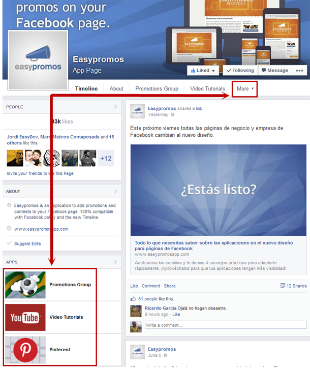
Task: Open the Pinterest app icon
Action: pos(25,350)
